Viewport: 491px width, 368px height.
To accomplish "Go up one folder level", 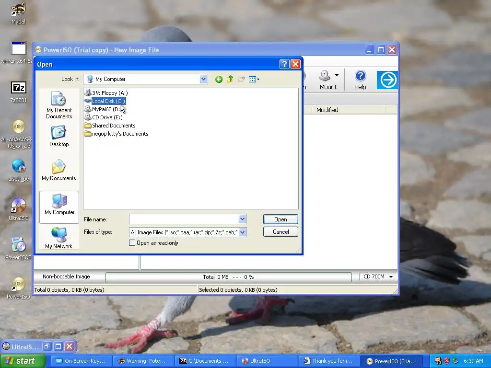I will coord(230,79).
